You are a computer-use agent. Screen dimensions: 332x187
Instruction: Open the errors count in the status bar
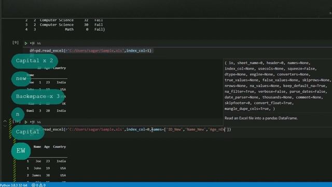point(35,185)
